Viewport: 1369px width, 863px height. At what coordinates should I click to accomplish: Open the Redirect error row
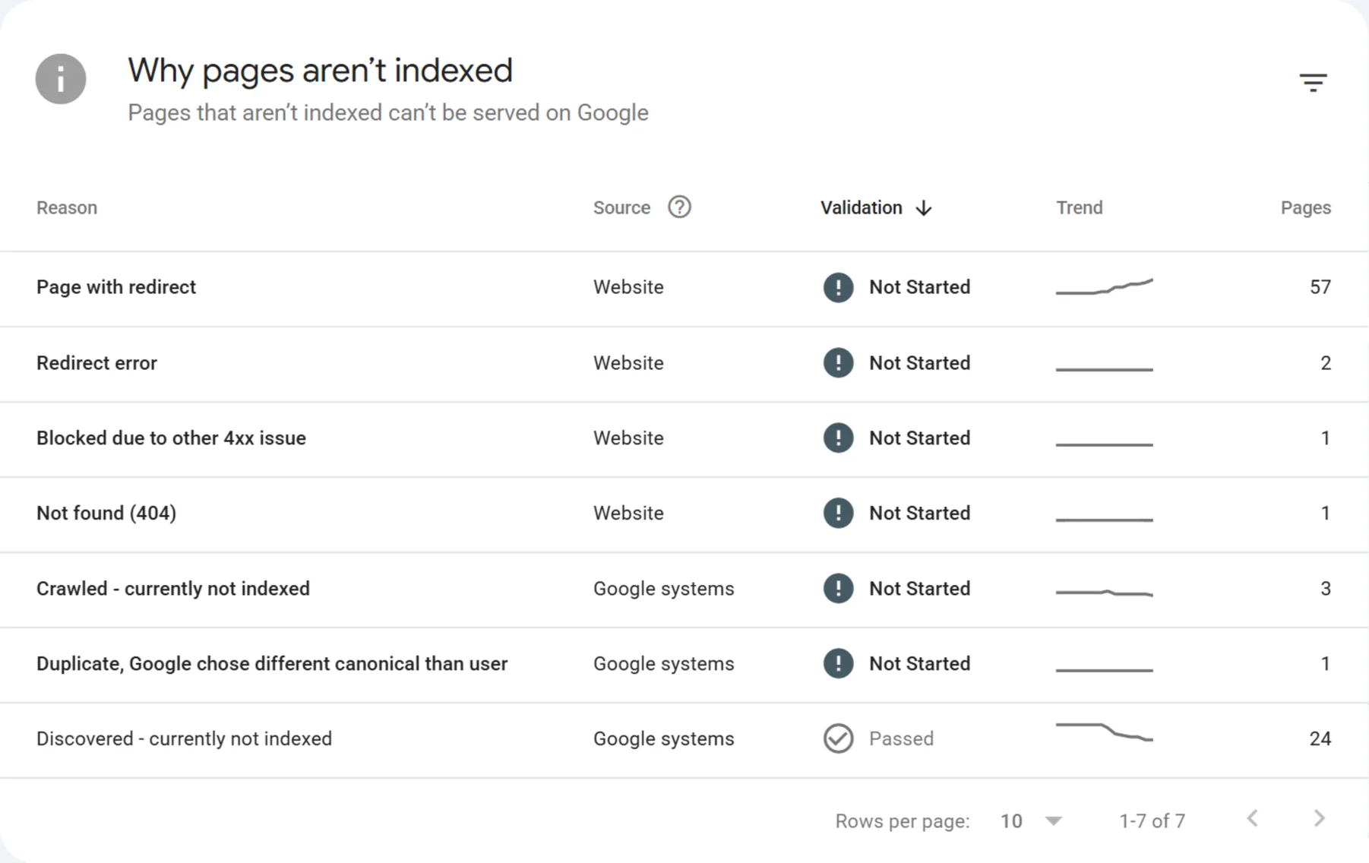tap(684, 364)
